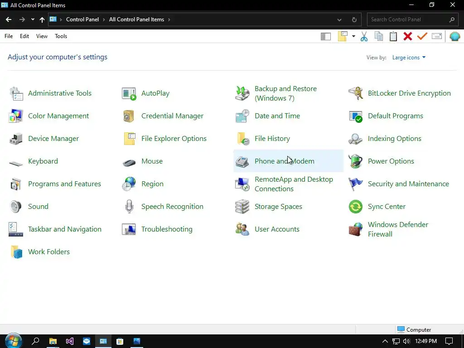This screenshot has width=464, height=348.
Task: Open the Administrative Tools icon
Action: click(16, 93)
